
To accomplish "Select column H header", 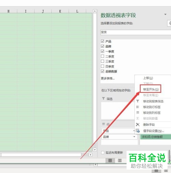I will [9, 11].
